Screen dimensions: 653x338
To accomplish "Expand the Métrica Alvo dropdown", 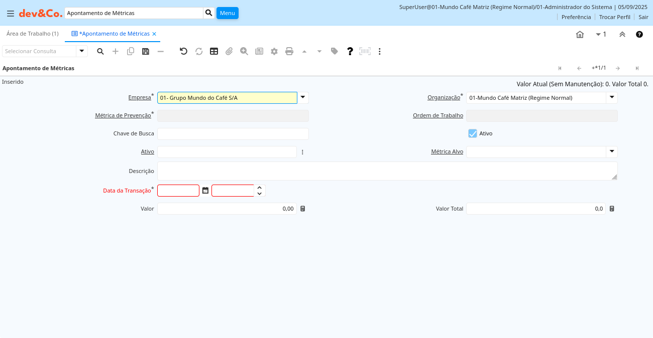I will pyautogui.click(x=612, y=151).
